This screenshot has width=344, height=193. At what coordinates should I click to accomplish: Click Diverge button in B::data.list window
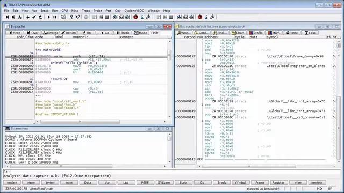click(x=51, y=33)
